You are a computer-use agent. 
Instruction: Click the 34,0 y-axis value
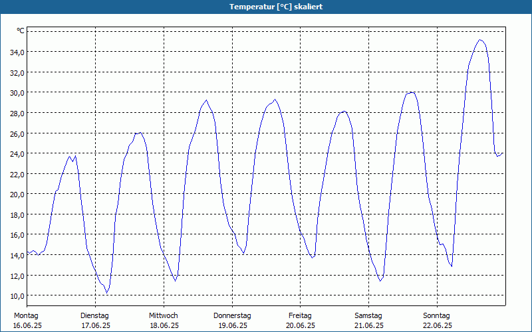(18, 52)
